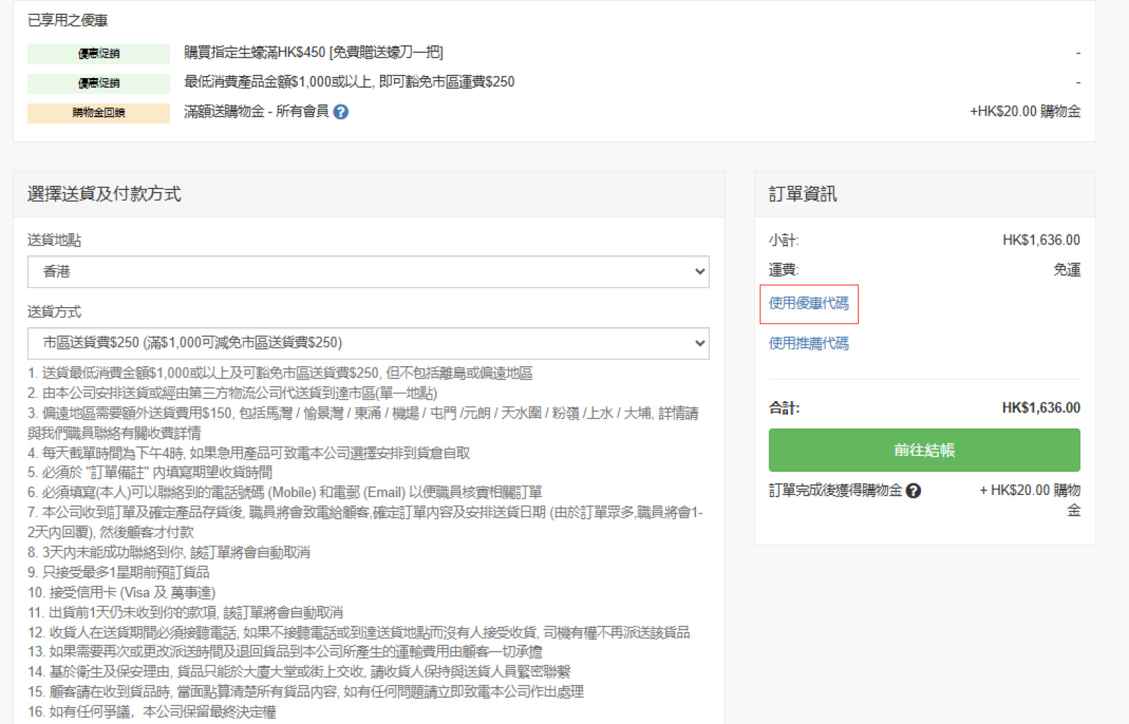Click the 購買指定生蠔滿HK$450 promotion text
This screenshot has width=1129, height=724.
[314, 53]
